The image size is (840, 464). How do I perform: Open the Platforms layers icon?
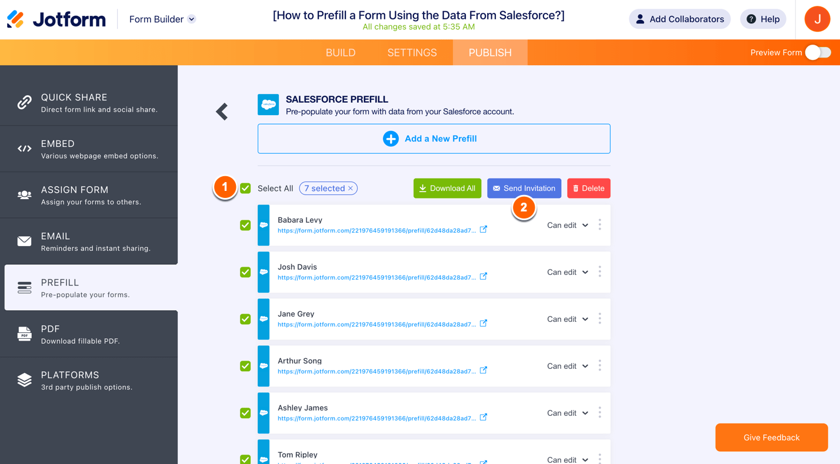pyautogui.click(x=24, y=380)
